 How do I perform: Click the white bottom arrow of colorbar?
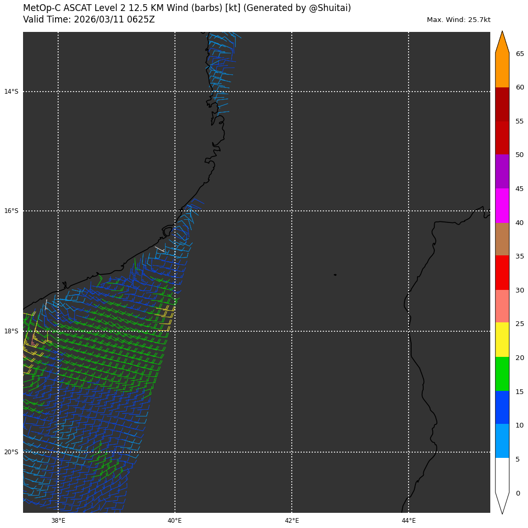tap(502, 501)
